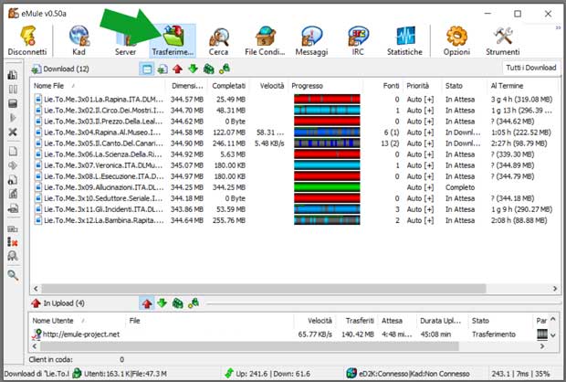This screenshot has width=566, height=382.
Task: Open the Kad network tab
Action: [x=79, y=40]
